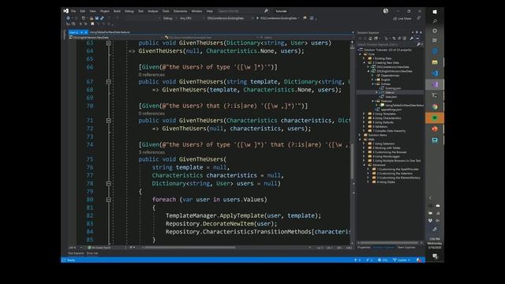Select '5 Using Multiple Browsers In One Test'
The height and width of the screenshot is (284, 505).
(395, 161)
